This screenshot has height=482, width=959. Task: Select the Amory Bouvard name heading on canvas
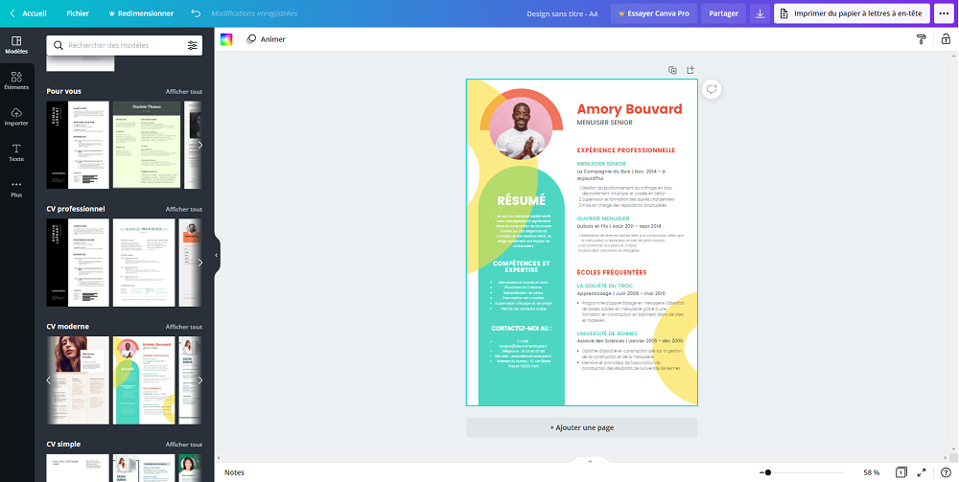629,108
